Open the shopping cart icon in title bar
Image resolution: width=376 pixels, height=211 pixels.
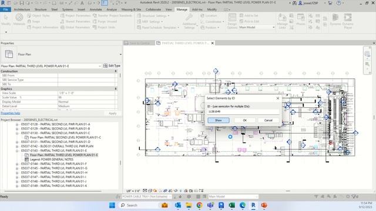point(330,3)
